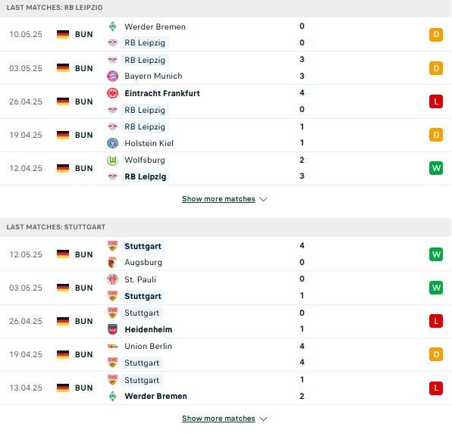Click the Eintracht Frankfurt club crest
Image resolution: width=452 pixels, height=433 pixels.
tap(112, 93)
